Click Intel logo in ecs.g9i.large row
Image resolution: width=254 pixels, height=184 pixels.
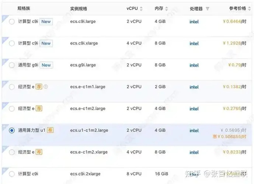click(194, 66)
